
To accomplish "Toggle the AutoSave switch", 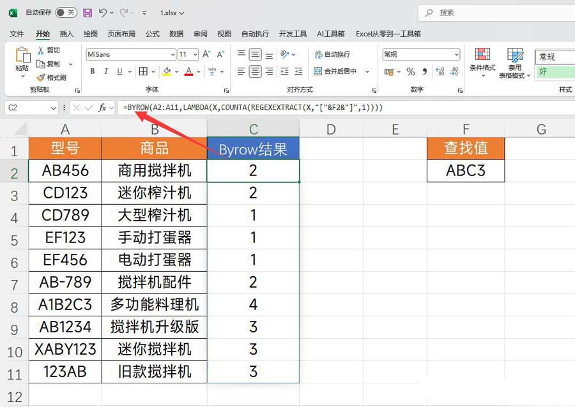I will click(x=66, y=13).
